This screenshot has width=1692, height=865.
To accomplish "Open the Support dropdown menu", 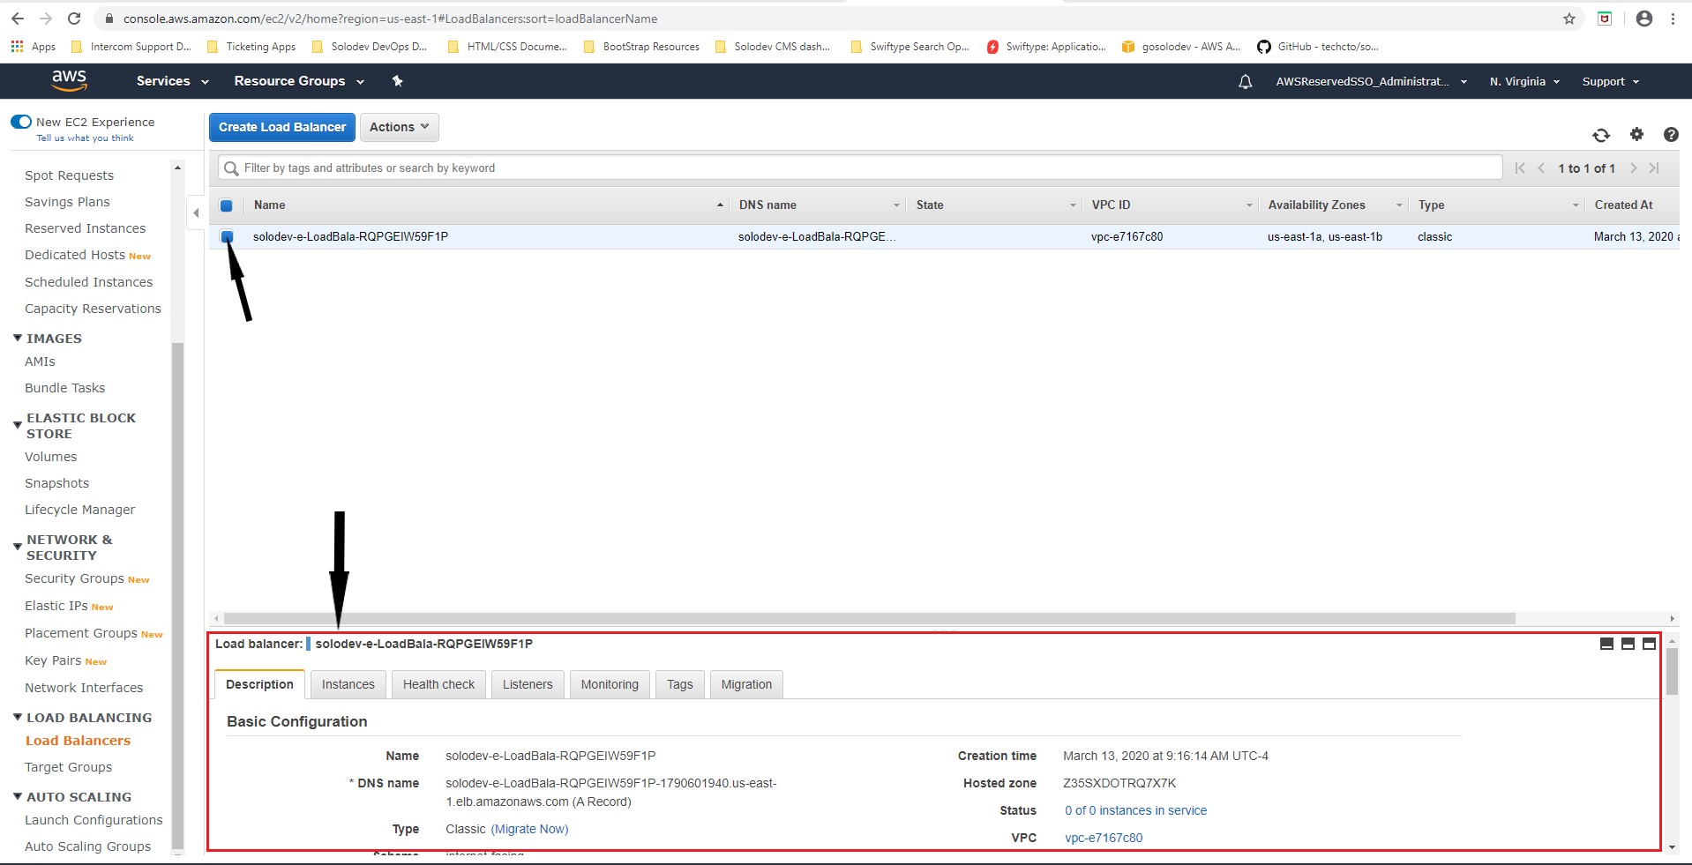I will pos(1610,82).
